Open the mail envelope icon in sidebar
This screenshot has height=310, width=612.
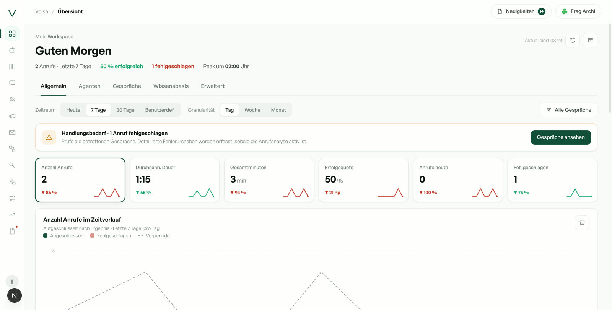point(12,132)
